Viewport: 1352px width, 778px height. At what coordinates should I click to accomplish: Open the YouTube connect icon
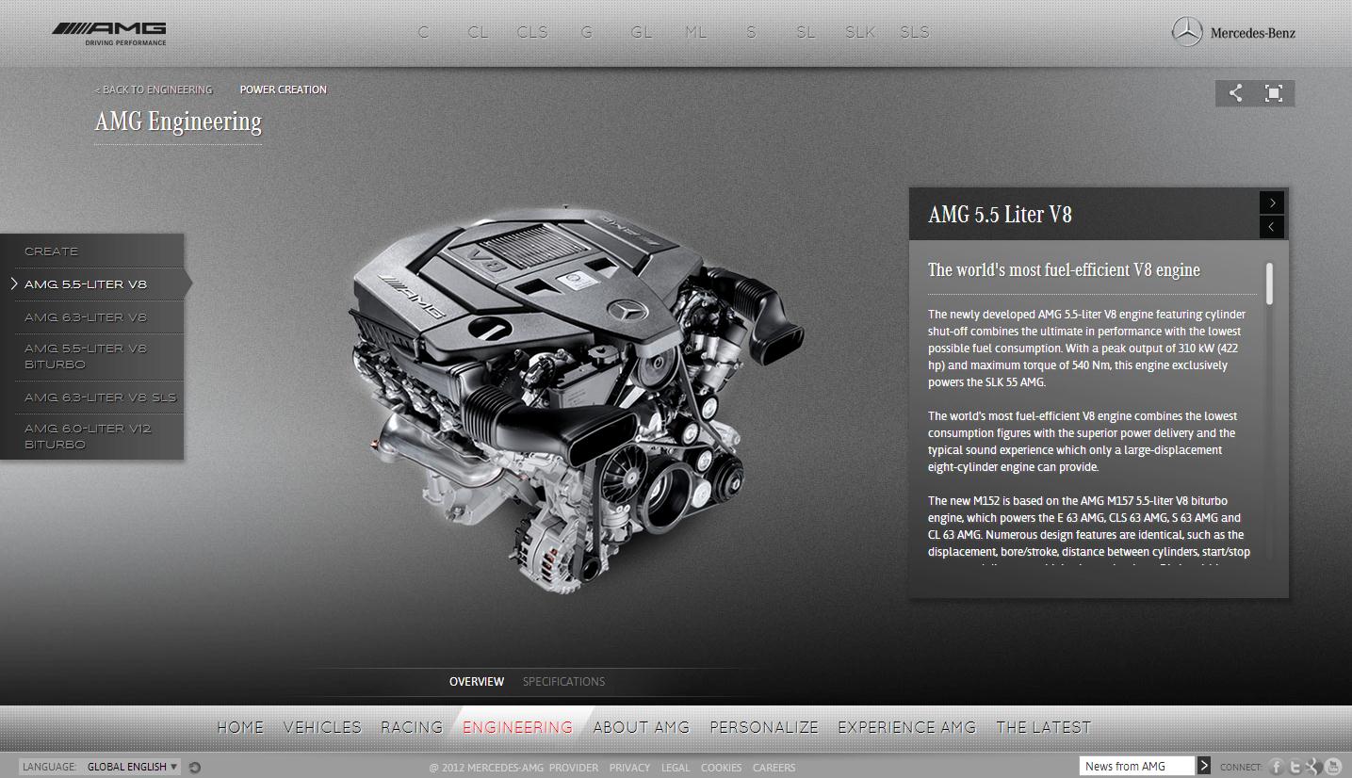pos(1333,767)
